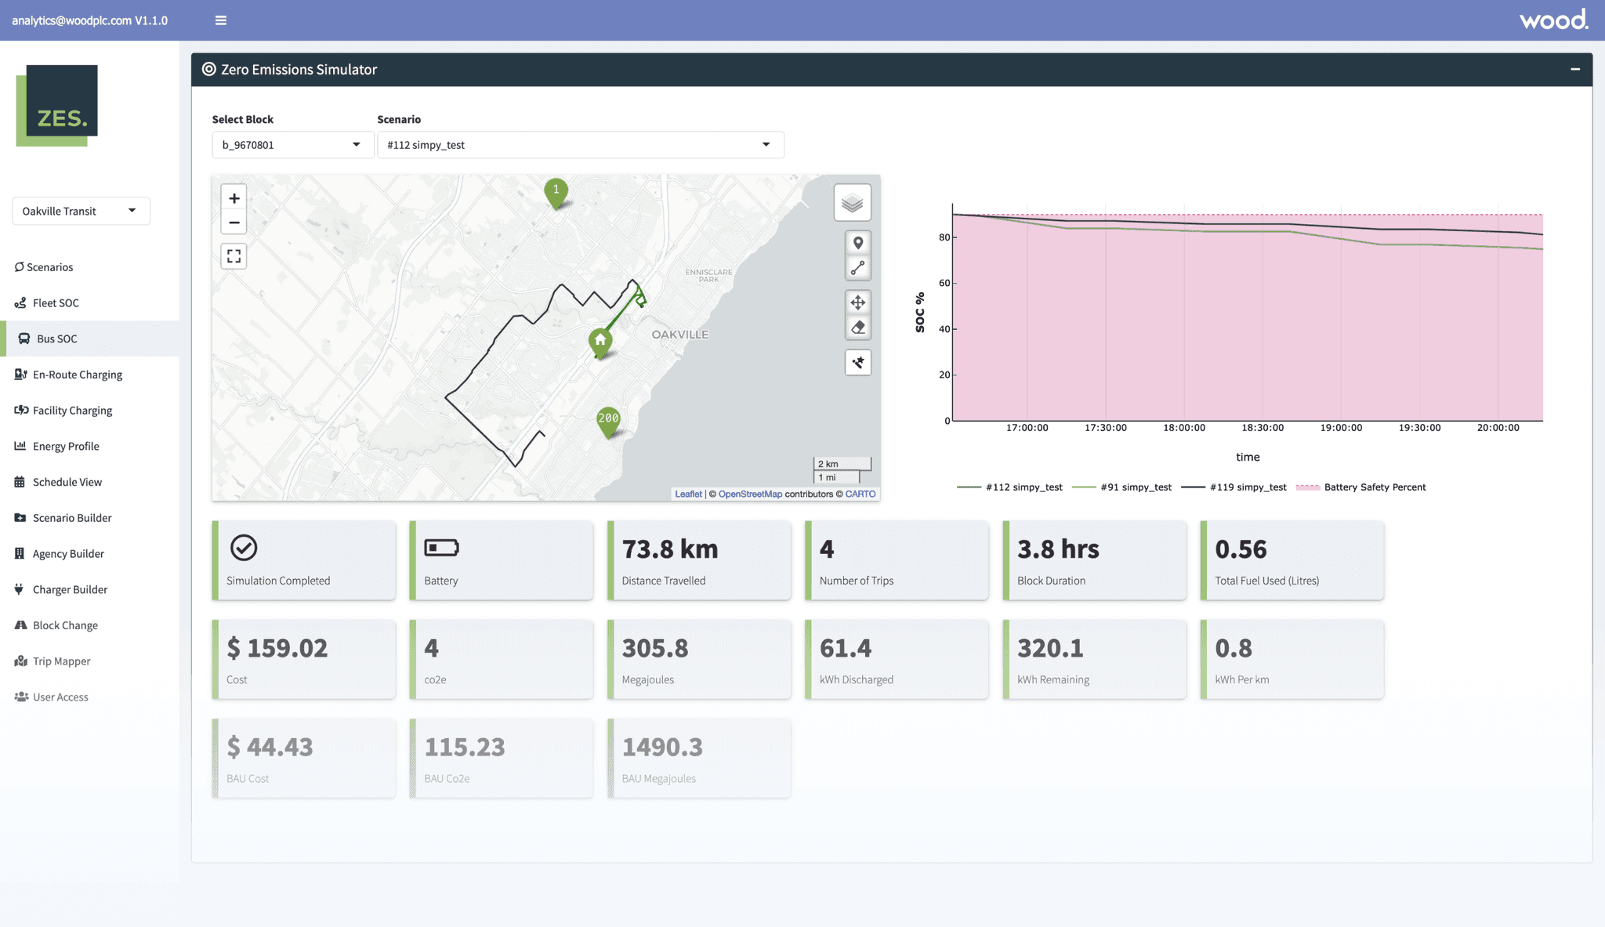The image size is (1605, 927).
Task: Select the draw polyline tool
Action: click(x=858, y=268)
